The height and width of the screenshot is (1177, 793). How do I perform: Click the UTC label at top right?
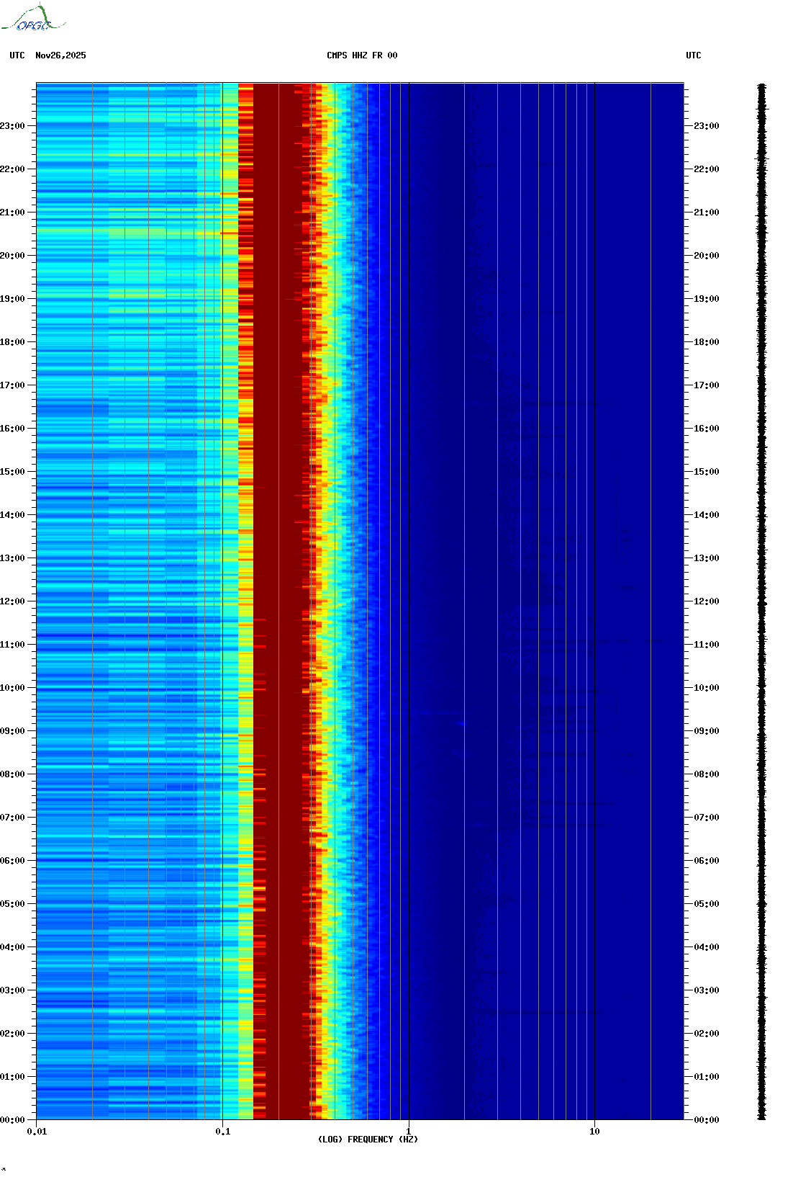click(693, 55)
